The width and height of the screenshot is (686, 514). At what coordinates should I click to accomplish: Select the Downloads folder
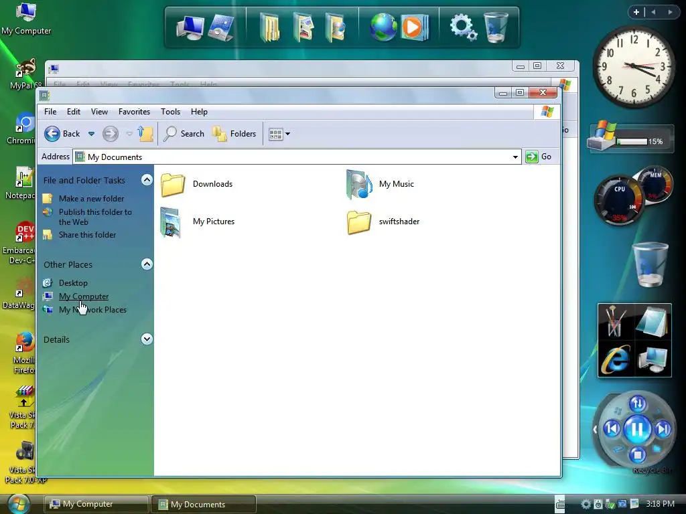click(197, 184)
